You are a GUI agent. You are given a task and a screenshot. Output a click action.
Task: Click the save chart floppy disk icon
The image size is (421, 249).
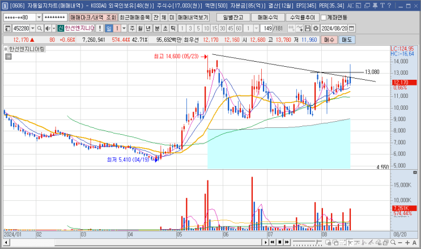pyautogui.click(x=308, y=28)
